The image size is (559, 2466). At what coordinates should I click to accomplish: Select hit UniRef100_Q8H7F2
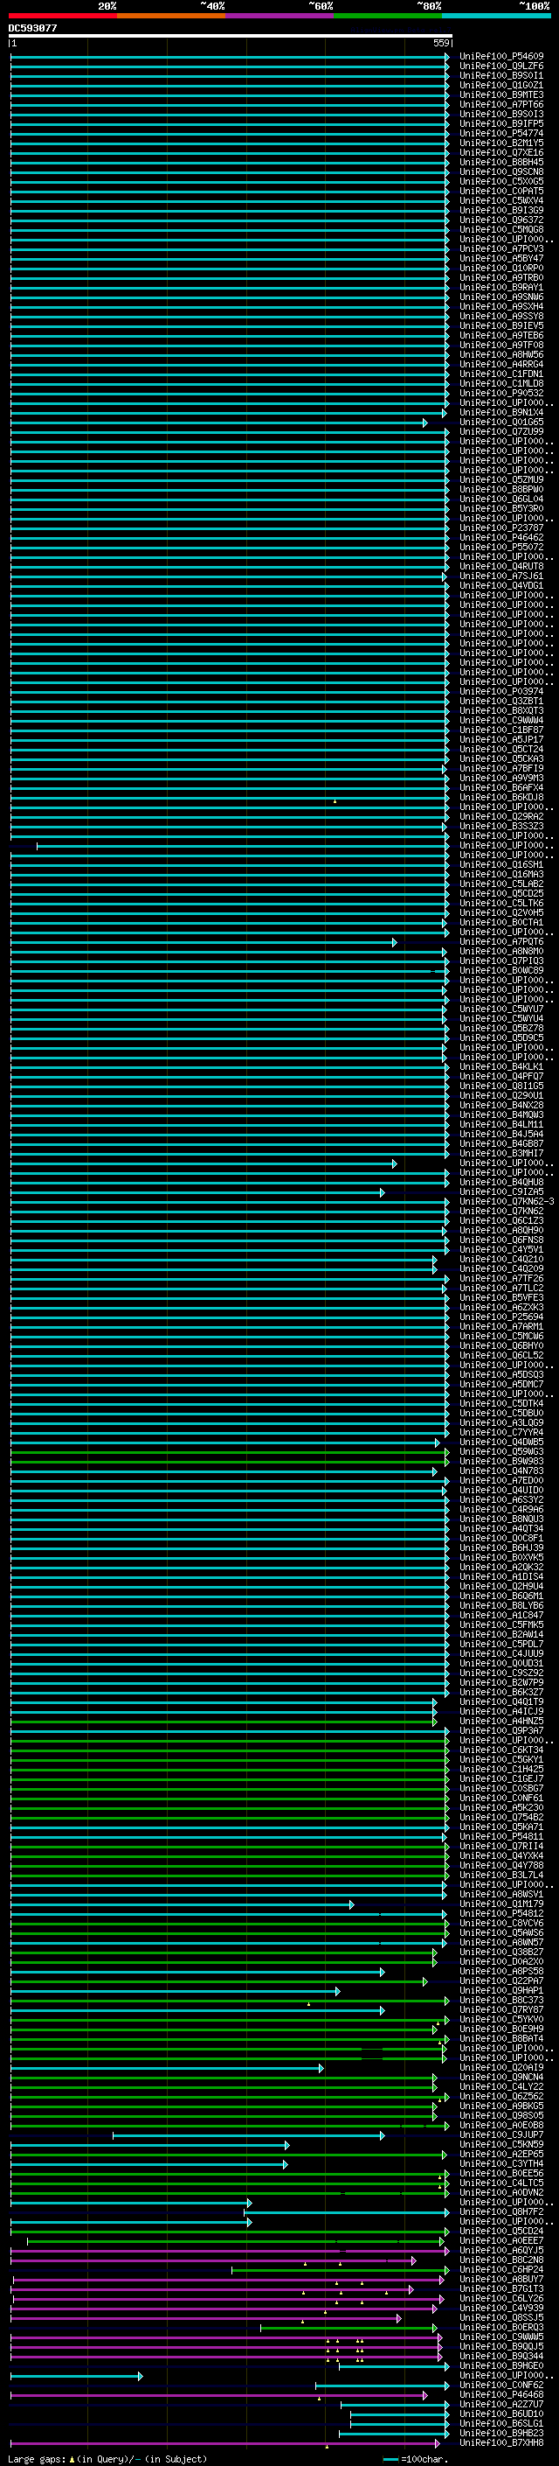(501, 2211)
